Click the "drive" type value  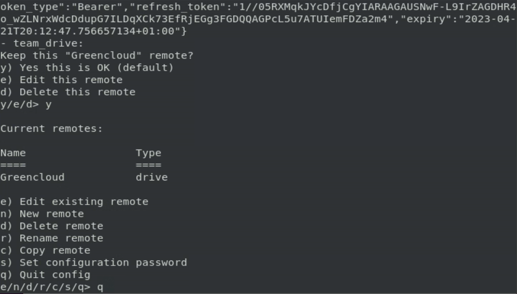coord(152,177)
